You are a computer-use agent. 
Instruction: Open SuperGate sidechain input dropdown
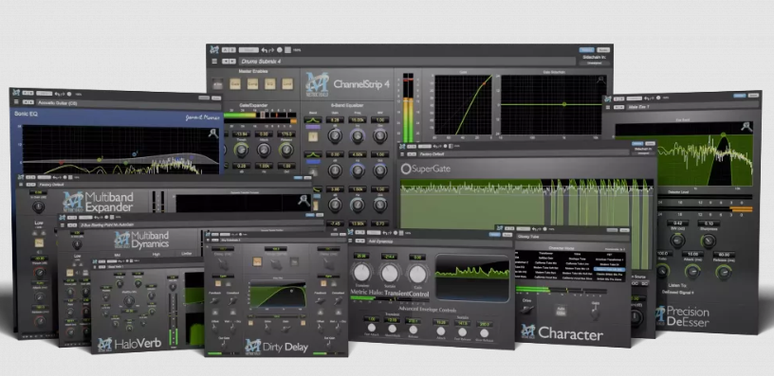(x=643, y=153)
